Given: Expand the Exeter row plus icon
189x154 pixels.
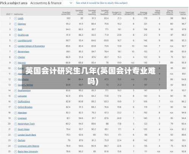Looking at the screenshot, I should 15,69.
